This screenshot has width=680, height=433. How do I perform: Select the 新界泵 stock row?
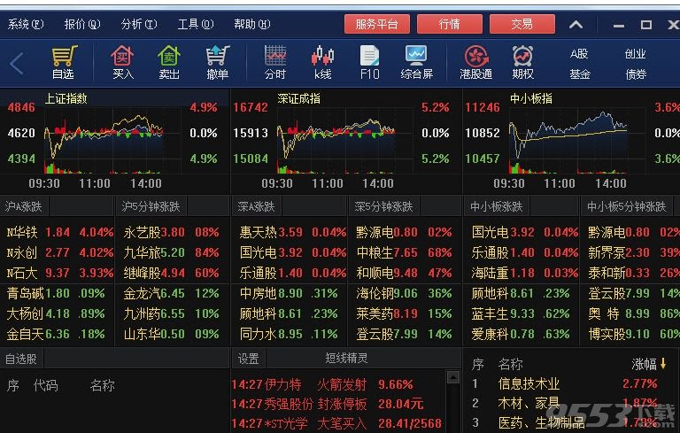pyautogui.click(x=634, y=253)
